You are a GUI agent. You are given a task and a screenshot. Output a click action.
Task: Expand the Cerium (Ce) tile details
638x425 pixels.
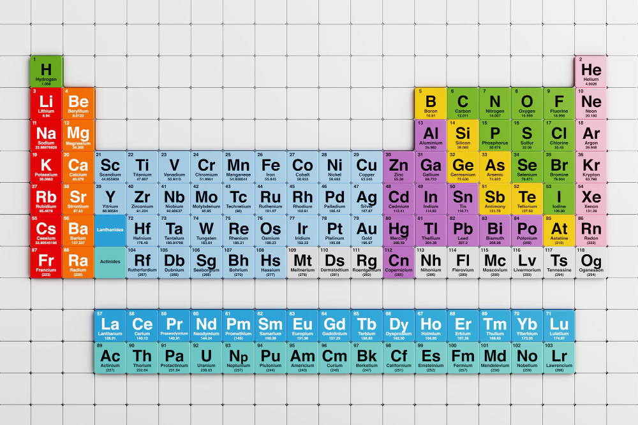coord(142,324)
